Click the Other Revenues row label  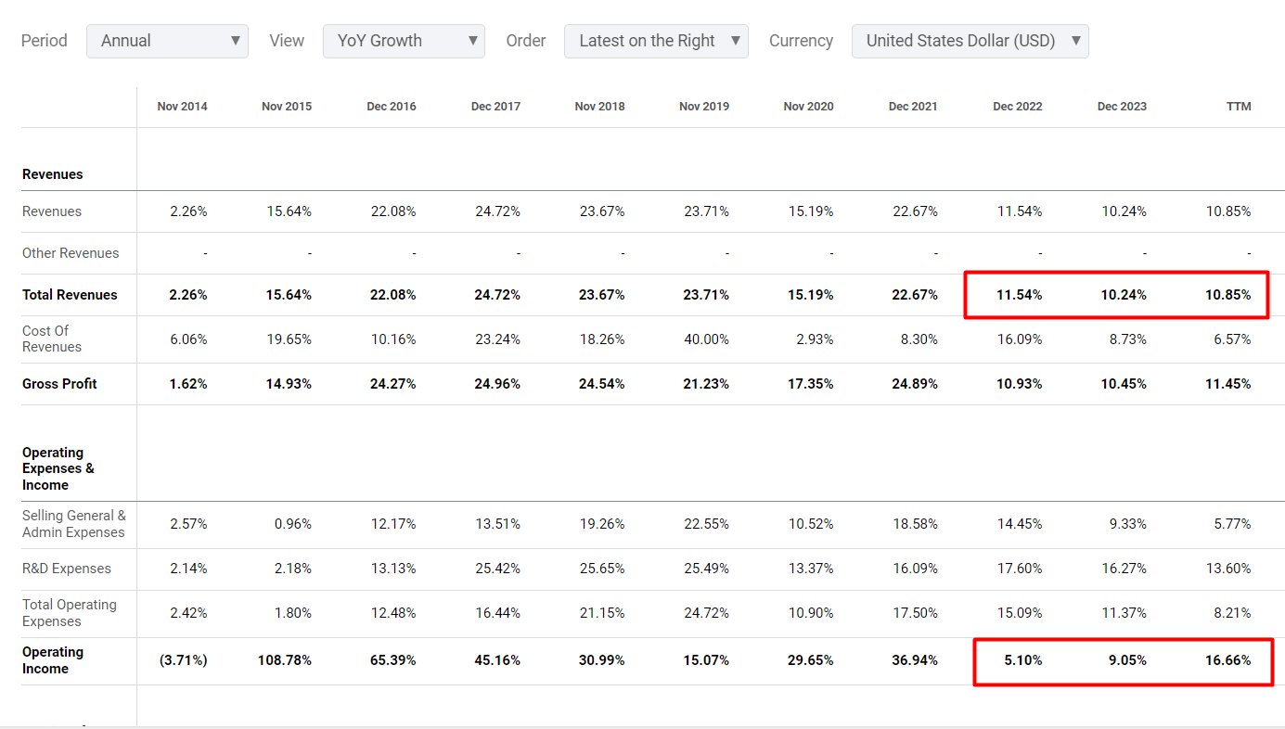71,253
